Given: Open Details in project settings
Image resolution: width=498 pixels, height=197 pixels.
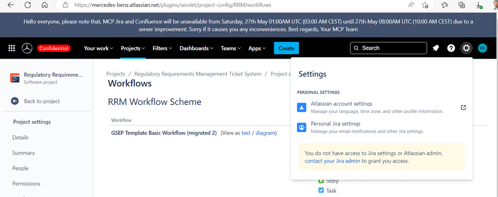Looking at the screenshot, I should (20, 137).
